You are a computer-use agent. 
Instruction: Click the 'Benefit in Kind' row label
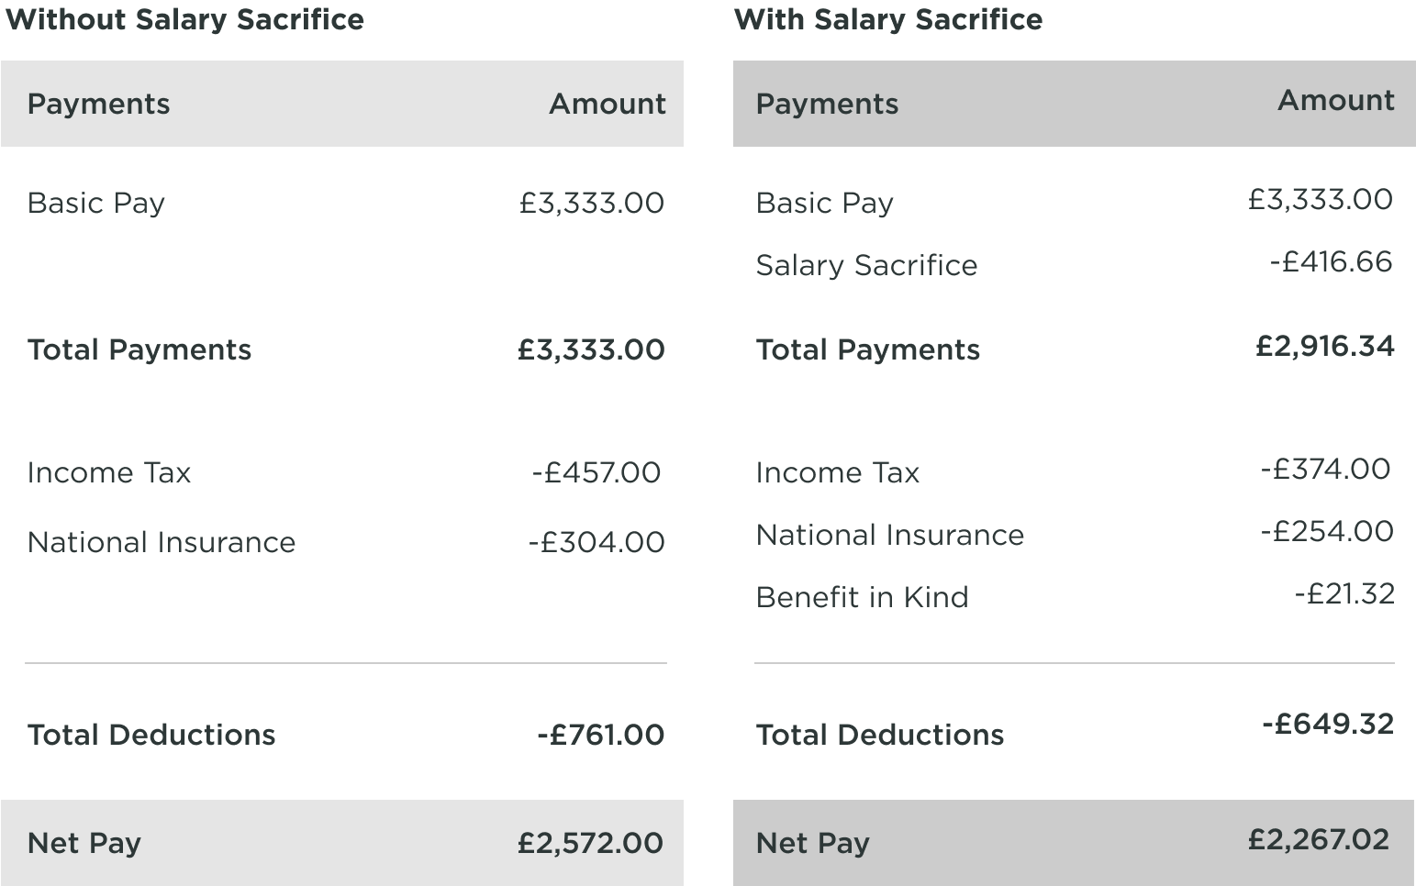coord(862,597)
